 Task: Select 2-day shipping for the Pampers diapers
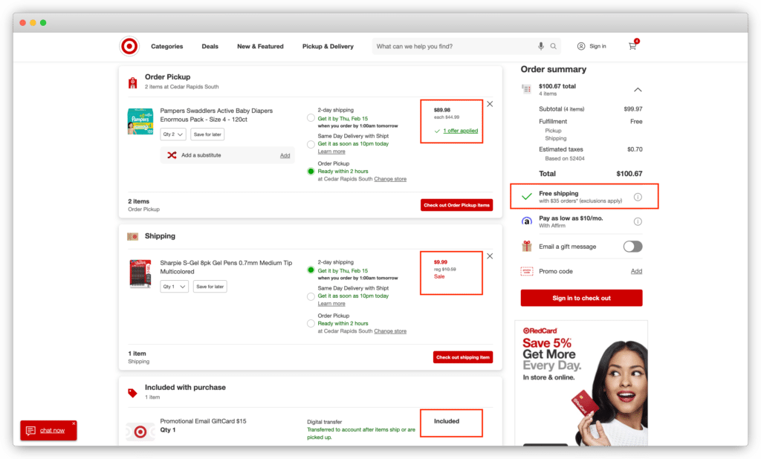point(310,117)
